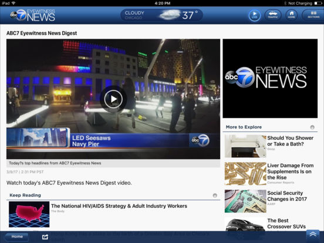Tap the share icon in bottom bar

[45, 237]
